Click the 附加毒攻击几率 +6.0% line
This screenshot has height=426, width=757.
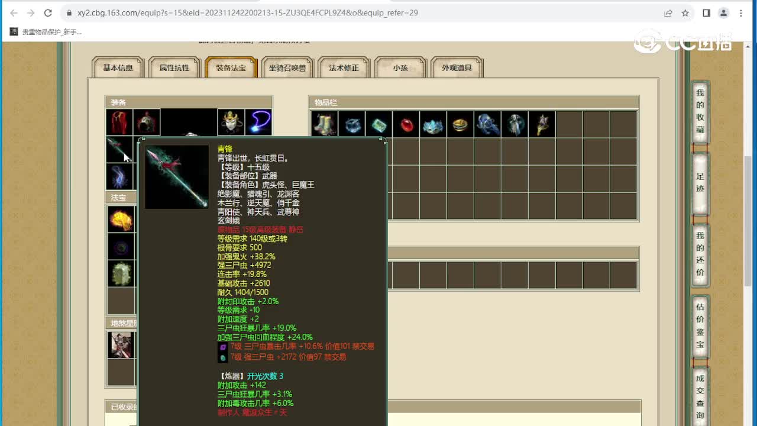point(255,404)
